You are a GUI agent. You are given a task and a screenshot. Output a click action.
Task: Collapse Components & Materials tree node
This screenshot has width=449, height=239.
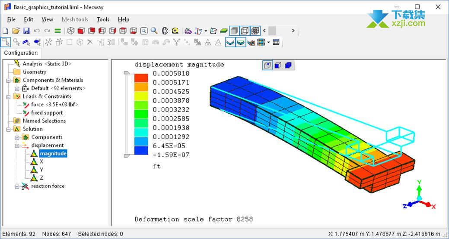(9, 81)
